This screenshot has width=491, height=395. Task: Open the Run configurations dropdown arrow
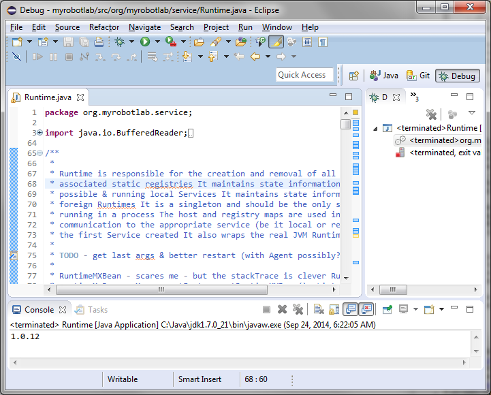click(x=157, y=42)
